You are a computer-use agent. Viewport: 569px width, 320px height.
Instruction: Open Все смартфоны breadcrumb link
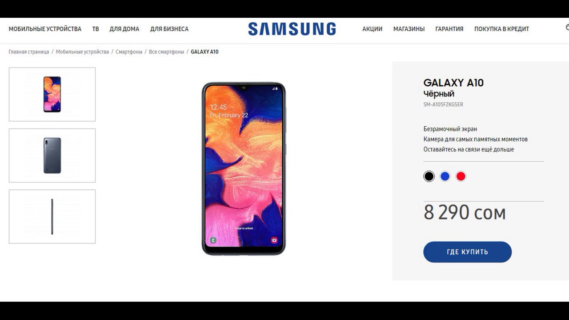point(166,52)
